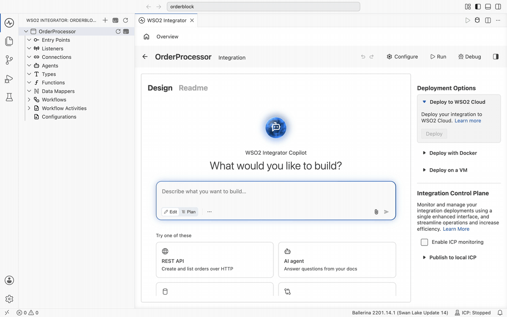Expand Deploy on a VM section
The height and width of the screenshot is (317, 507).
point(424,170)
